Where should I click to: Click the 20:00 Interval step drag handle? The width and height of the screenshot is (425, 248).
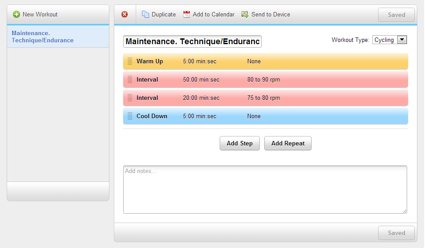coord(130,98)
